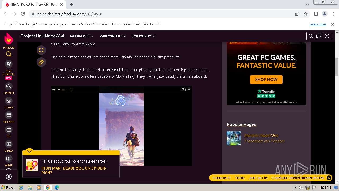Dismiss the Chrome update notice
Screen dimensions: 339x191
(x=333, y=24)
